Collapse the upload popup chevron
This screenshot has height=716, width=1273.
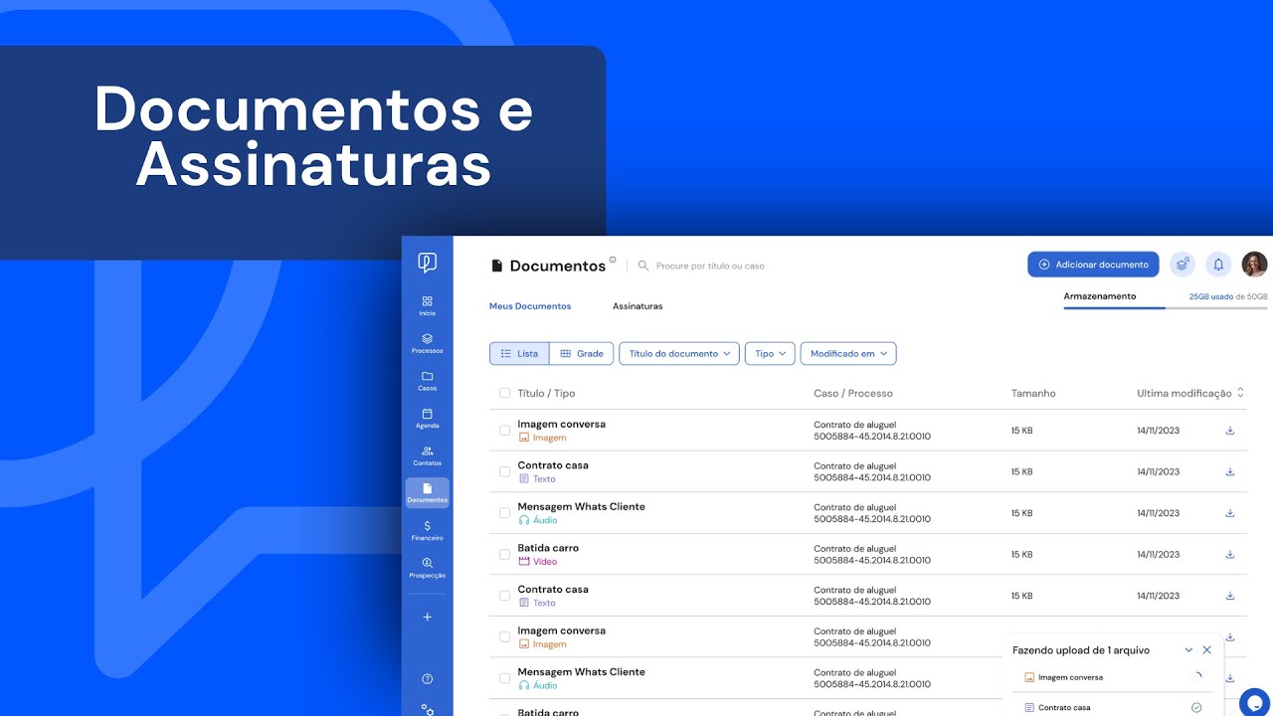[1188, 649]
